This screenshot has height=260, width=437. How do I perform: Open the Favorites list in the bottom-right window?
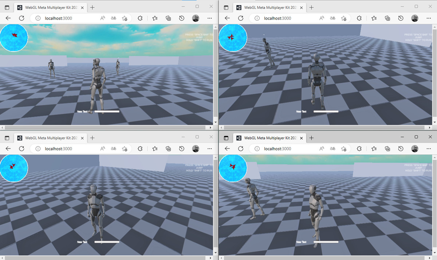click(374, 149)
